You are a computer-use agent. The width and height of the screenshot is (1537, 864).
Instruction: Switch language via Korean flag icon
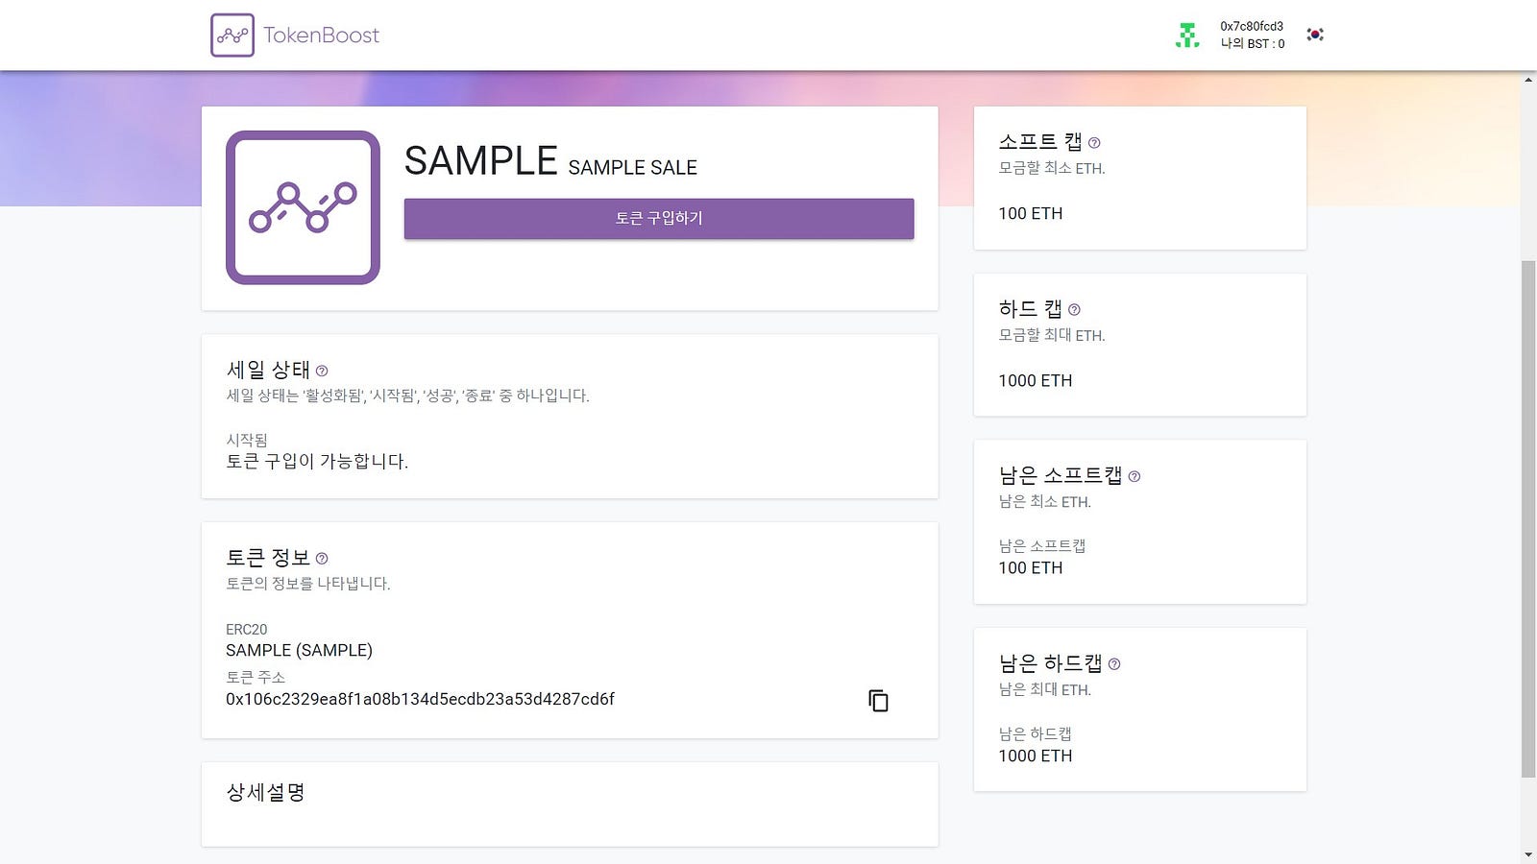(x=1315, y=35)
